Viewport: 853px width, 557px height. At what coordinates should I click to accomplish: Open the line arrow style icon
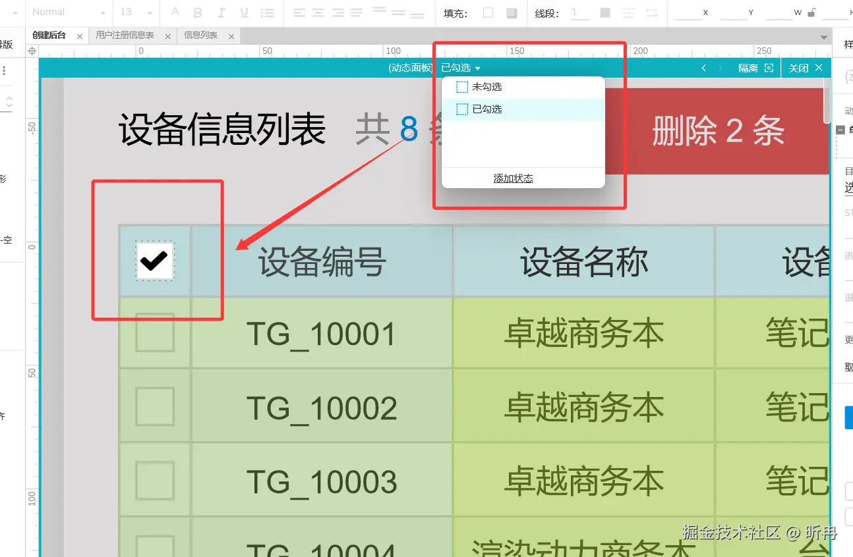pyautogui.click(x=651, y=13)
